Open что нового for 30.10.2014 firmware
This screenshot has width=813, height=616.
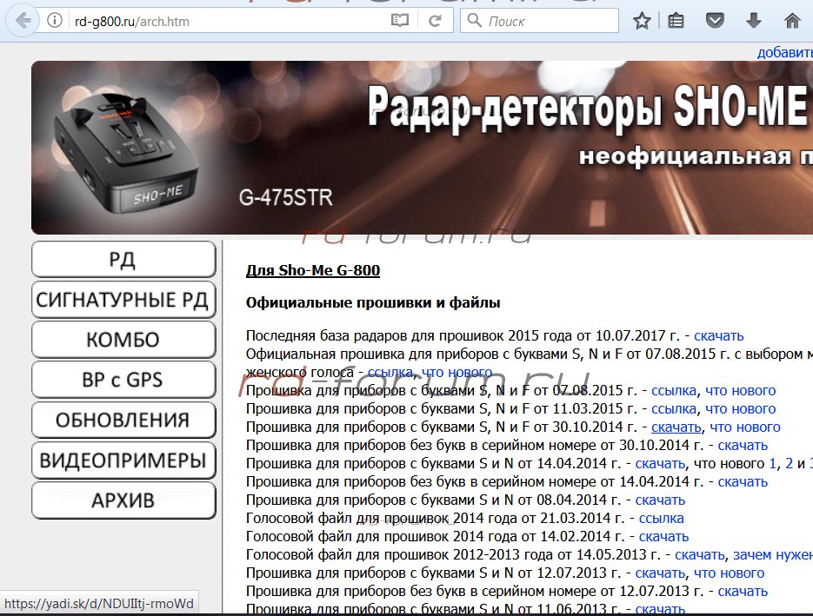(x=745, y=427)
